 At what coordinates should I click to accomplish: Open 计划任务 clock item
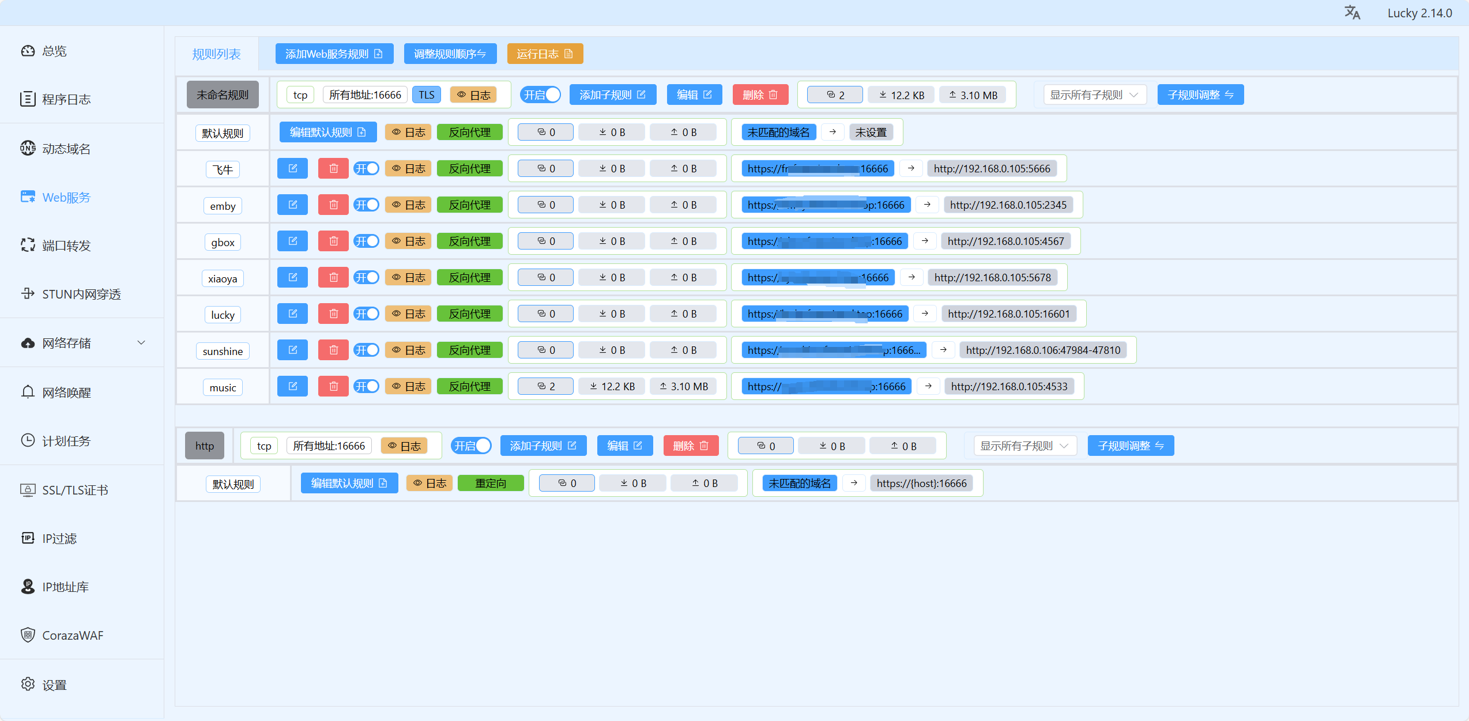click(x=81, y=441)
